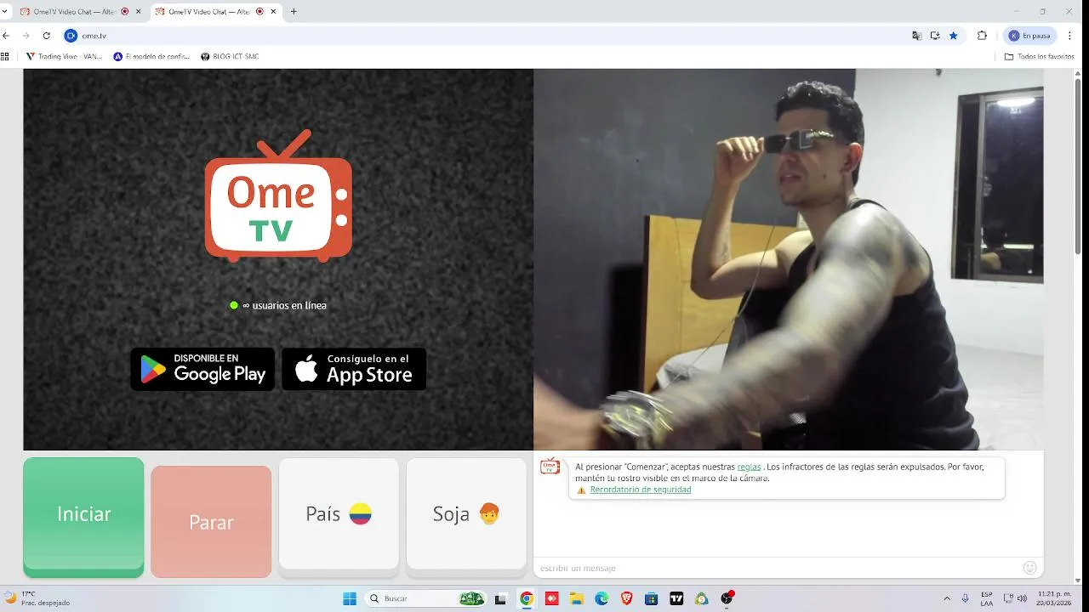Open Brave browser from taskbar
Screen dimensions: 1089x612
click(627, 598)
